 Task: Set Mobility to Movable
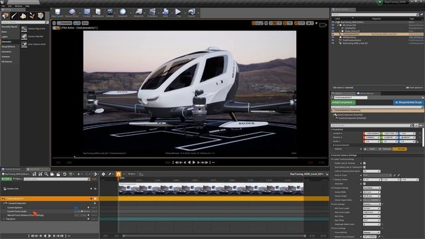(400, 149)
